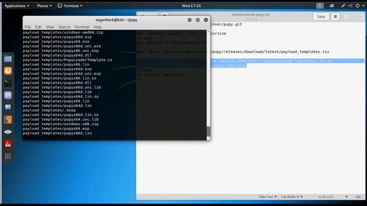Launch the blue M shield dock icon
The image size is (367, 206).
point(7,108)
